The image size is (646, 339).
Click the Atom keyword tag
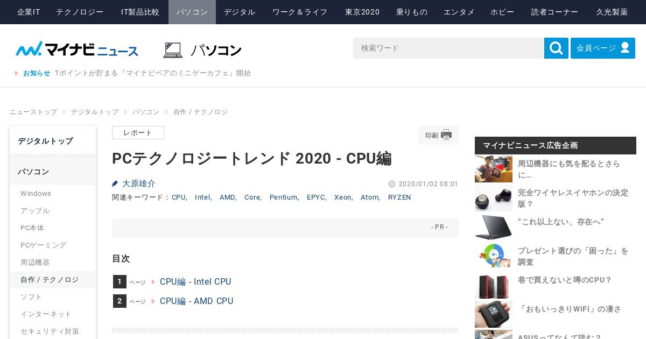point(370,197)
